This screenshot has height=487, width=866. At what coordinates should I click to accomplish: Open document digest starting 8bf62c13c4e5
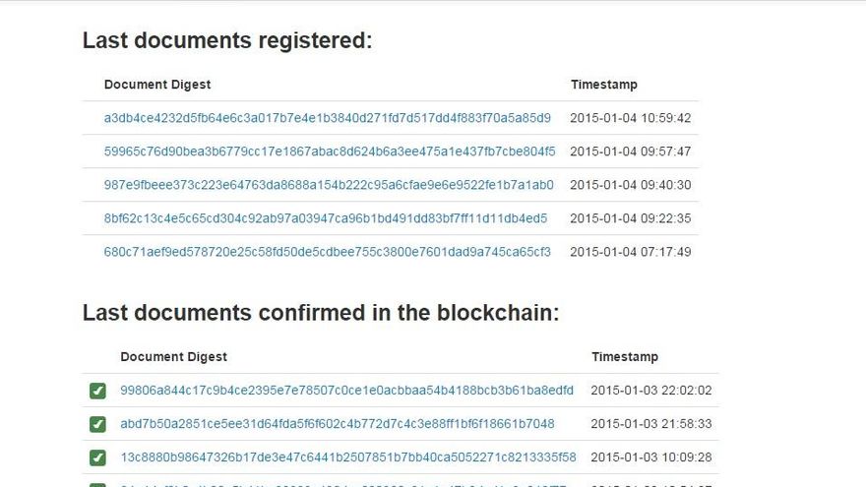pos(326,218)
